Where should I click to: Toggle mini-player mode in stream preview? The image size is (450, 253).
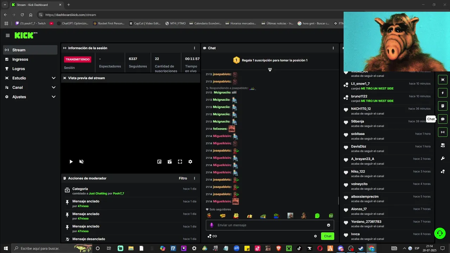click(x=159, y=162)
